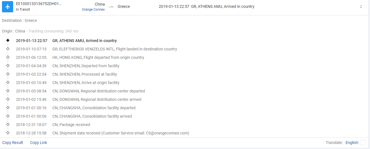The image size is (370, 149).
Task: Click the Copy Result button
Action: pyautogui.click(x=13, y=143)
